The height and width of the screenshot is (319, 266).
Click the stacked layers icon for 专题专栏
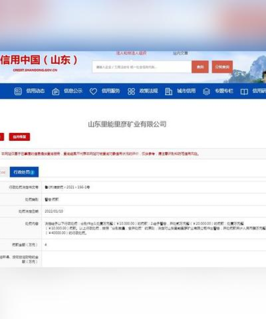[206, 91]
